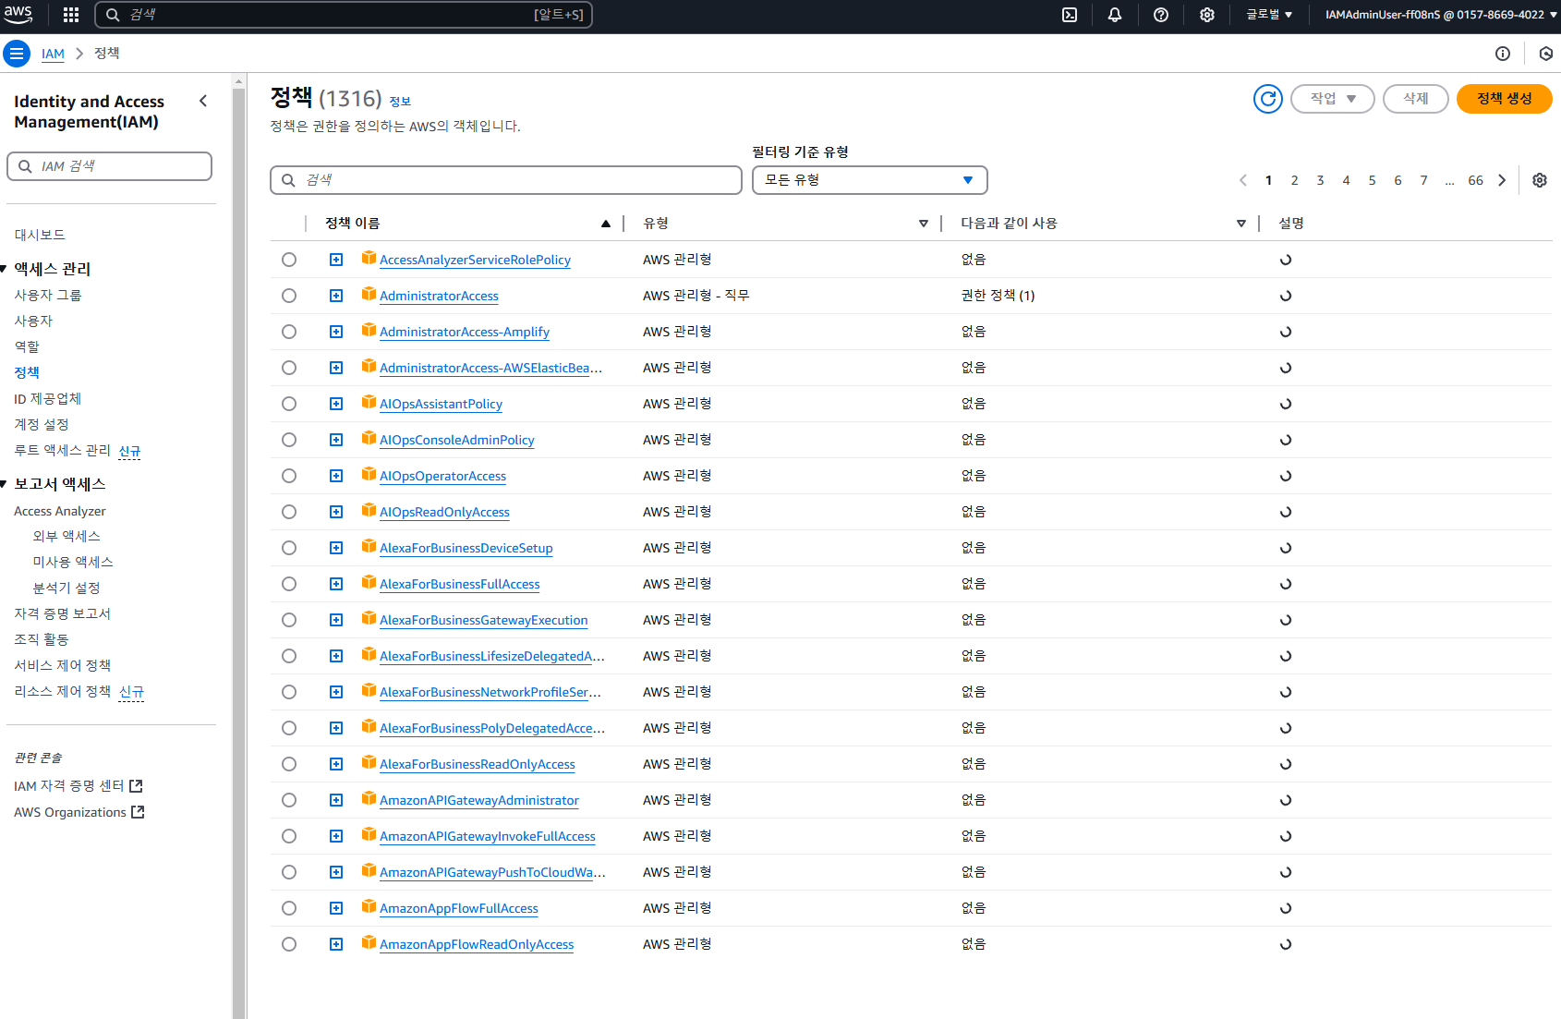Go to next page of policies
The height and width of the screenshot is (1019, 1561).
(x=1502, y=180)
